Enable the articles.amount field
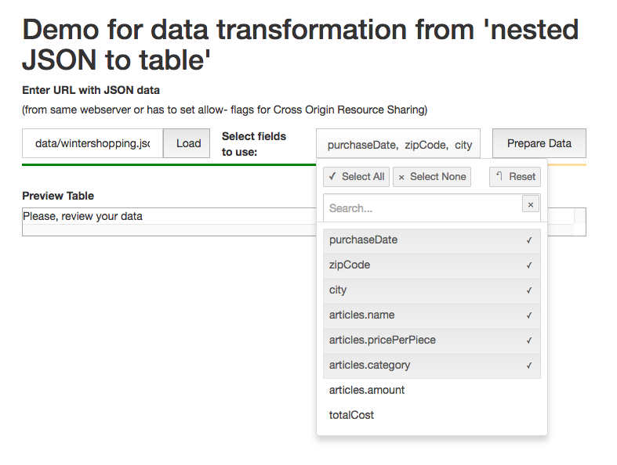This screenshot has height=465, width=617. pos(367,390)
